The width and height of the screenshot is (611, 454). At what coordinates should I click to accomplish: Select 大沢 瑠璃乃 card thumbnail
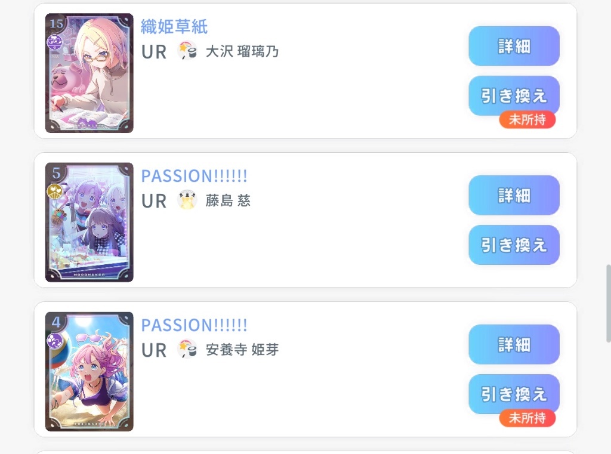[90, 73]
